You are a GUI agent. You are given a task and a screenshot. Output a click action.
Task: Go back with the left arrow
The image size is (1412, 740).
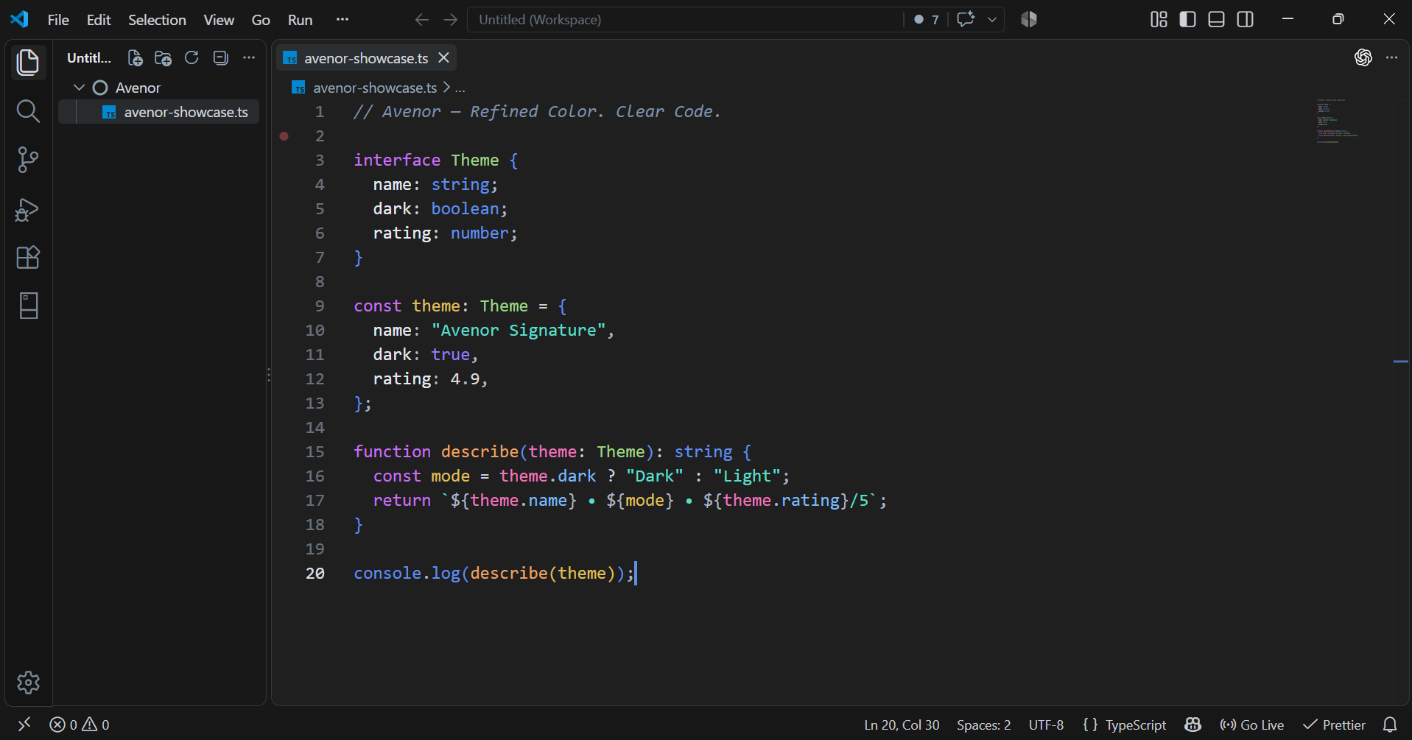click(x=421, y=20)
